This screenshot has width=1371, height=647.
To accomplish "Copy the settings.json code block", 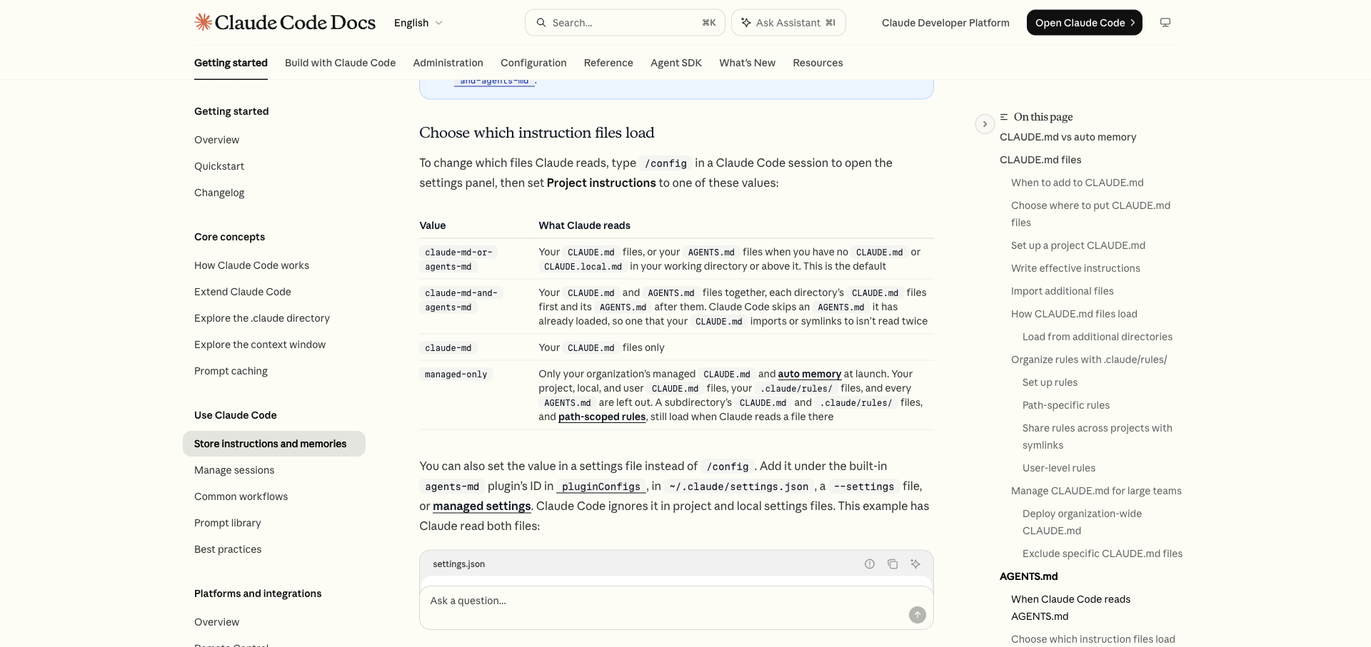I will pyautogui.click(x=893, y=564).
